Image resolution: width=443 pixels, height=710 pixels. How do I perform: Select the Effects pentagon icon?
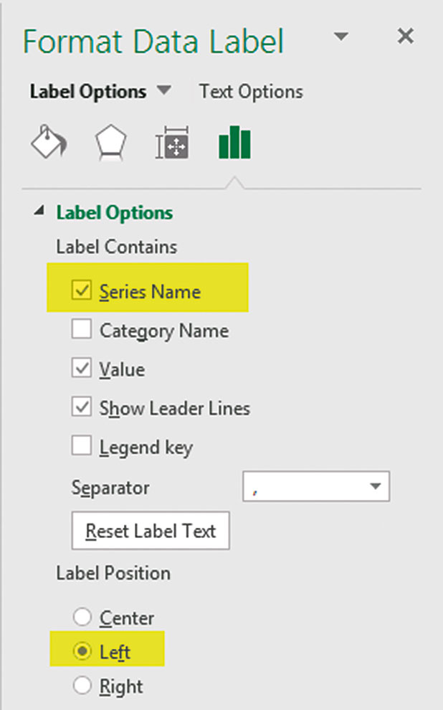[111, 143]
